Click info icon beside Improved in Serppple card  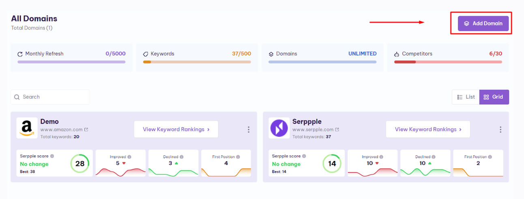(x=382, y=157)
